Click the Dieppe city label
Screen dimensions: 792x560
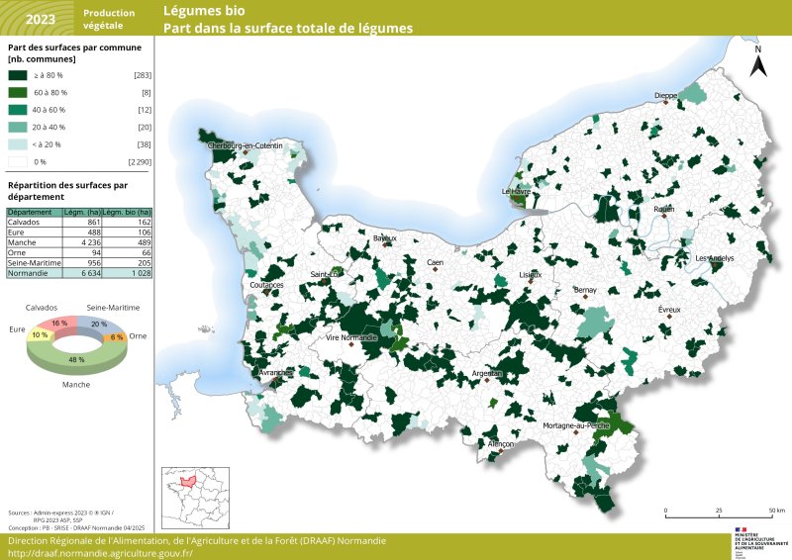(665, 95)
